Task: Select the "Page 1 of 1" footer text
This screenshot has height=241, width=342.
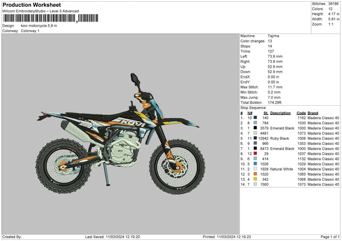Action: click(330, 237)
